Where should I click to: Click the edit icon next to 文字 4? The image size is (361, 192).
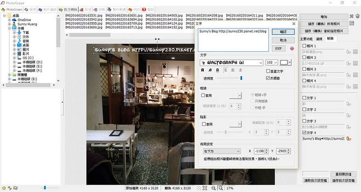click(348, 138)
